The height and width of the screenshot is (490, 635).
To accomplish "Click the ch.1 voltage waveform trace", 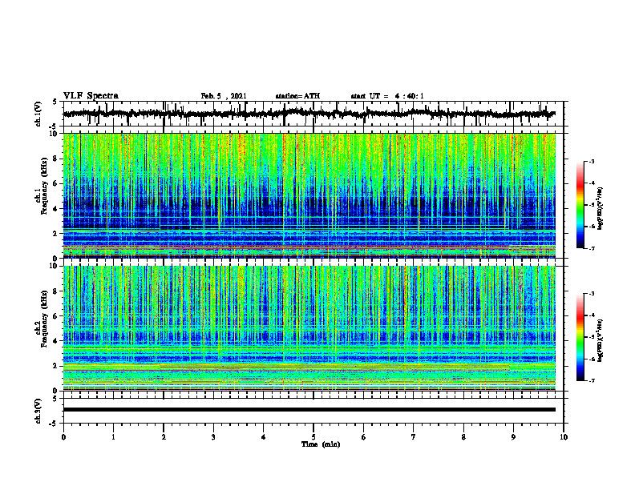I will [309, 114].
